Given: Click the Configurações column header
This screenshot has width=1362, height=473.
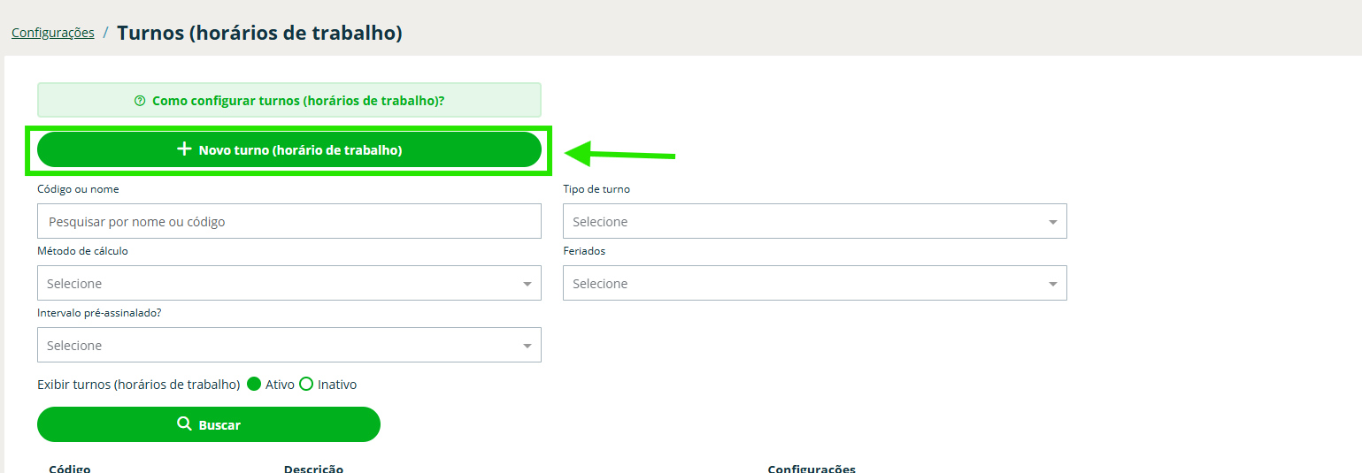Looking at the screenshot, I should [811, 468].
